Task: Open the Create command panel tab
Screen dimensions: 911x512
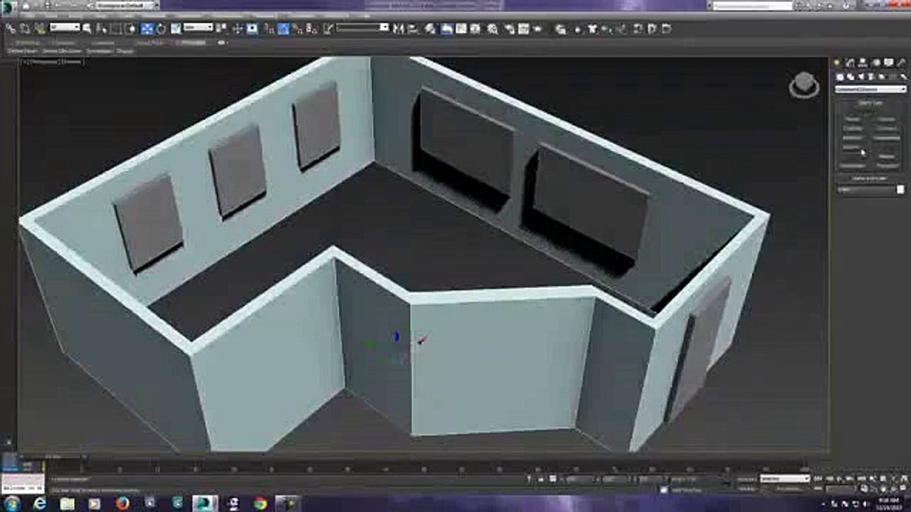Action: point(837,63)
